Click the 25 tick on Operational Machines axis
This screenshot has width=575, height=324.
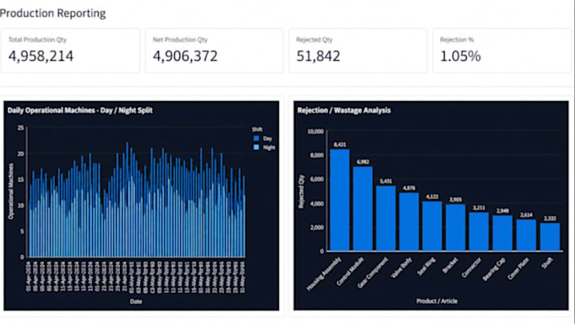[x=20, y=127]
